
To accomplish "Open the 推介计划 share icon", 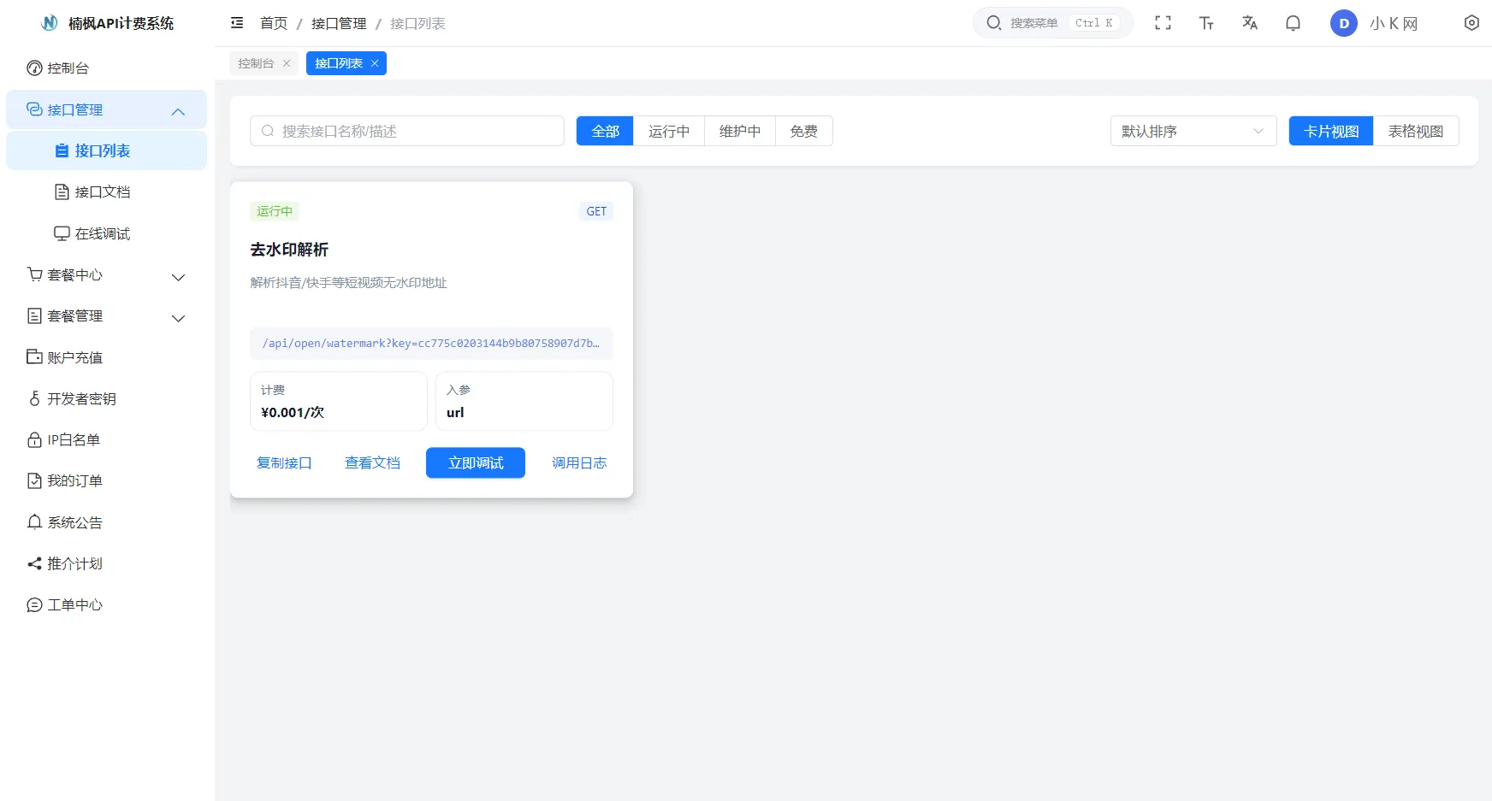I will click(x=33, y=563).
